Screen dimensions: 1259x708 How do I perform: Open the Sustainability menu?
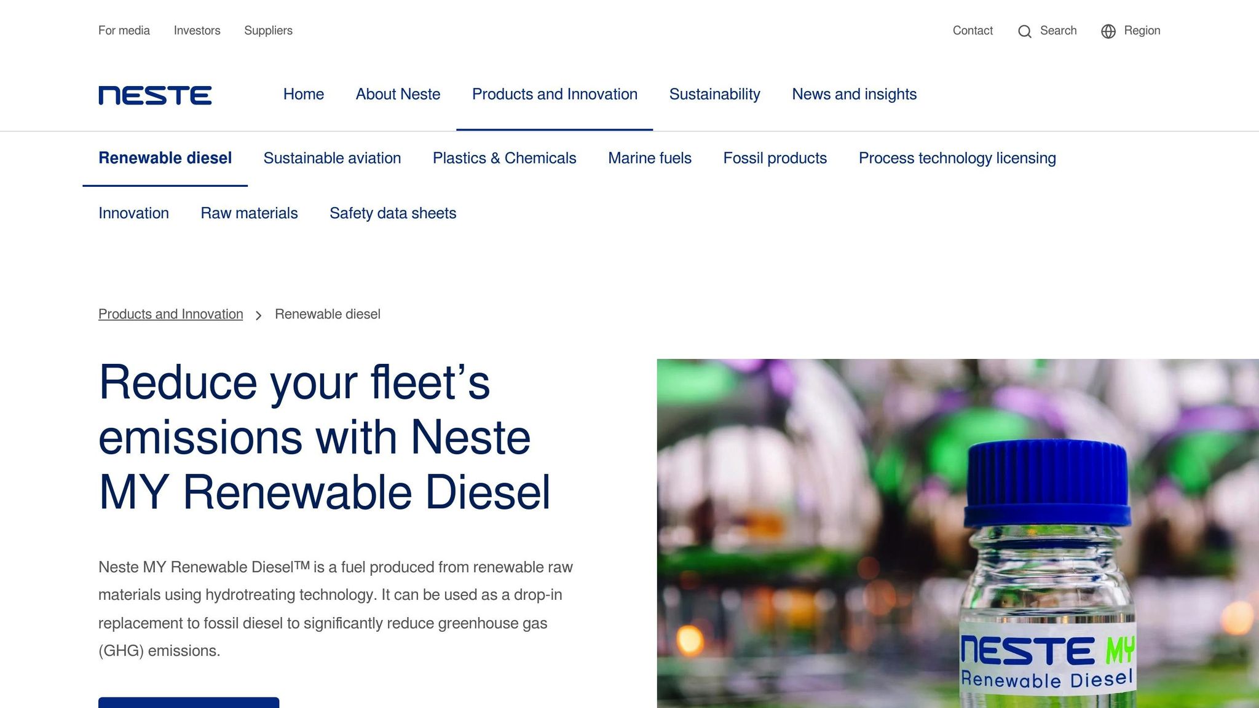714,94
